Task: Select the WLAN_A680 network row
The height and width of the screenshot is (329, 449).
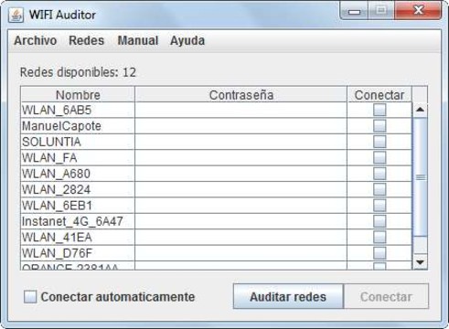Action: click(216, 174)
